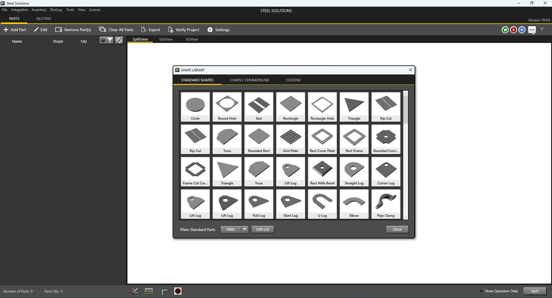Refresh the parts list

click(119, 40)
